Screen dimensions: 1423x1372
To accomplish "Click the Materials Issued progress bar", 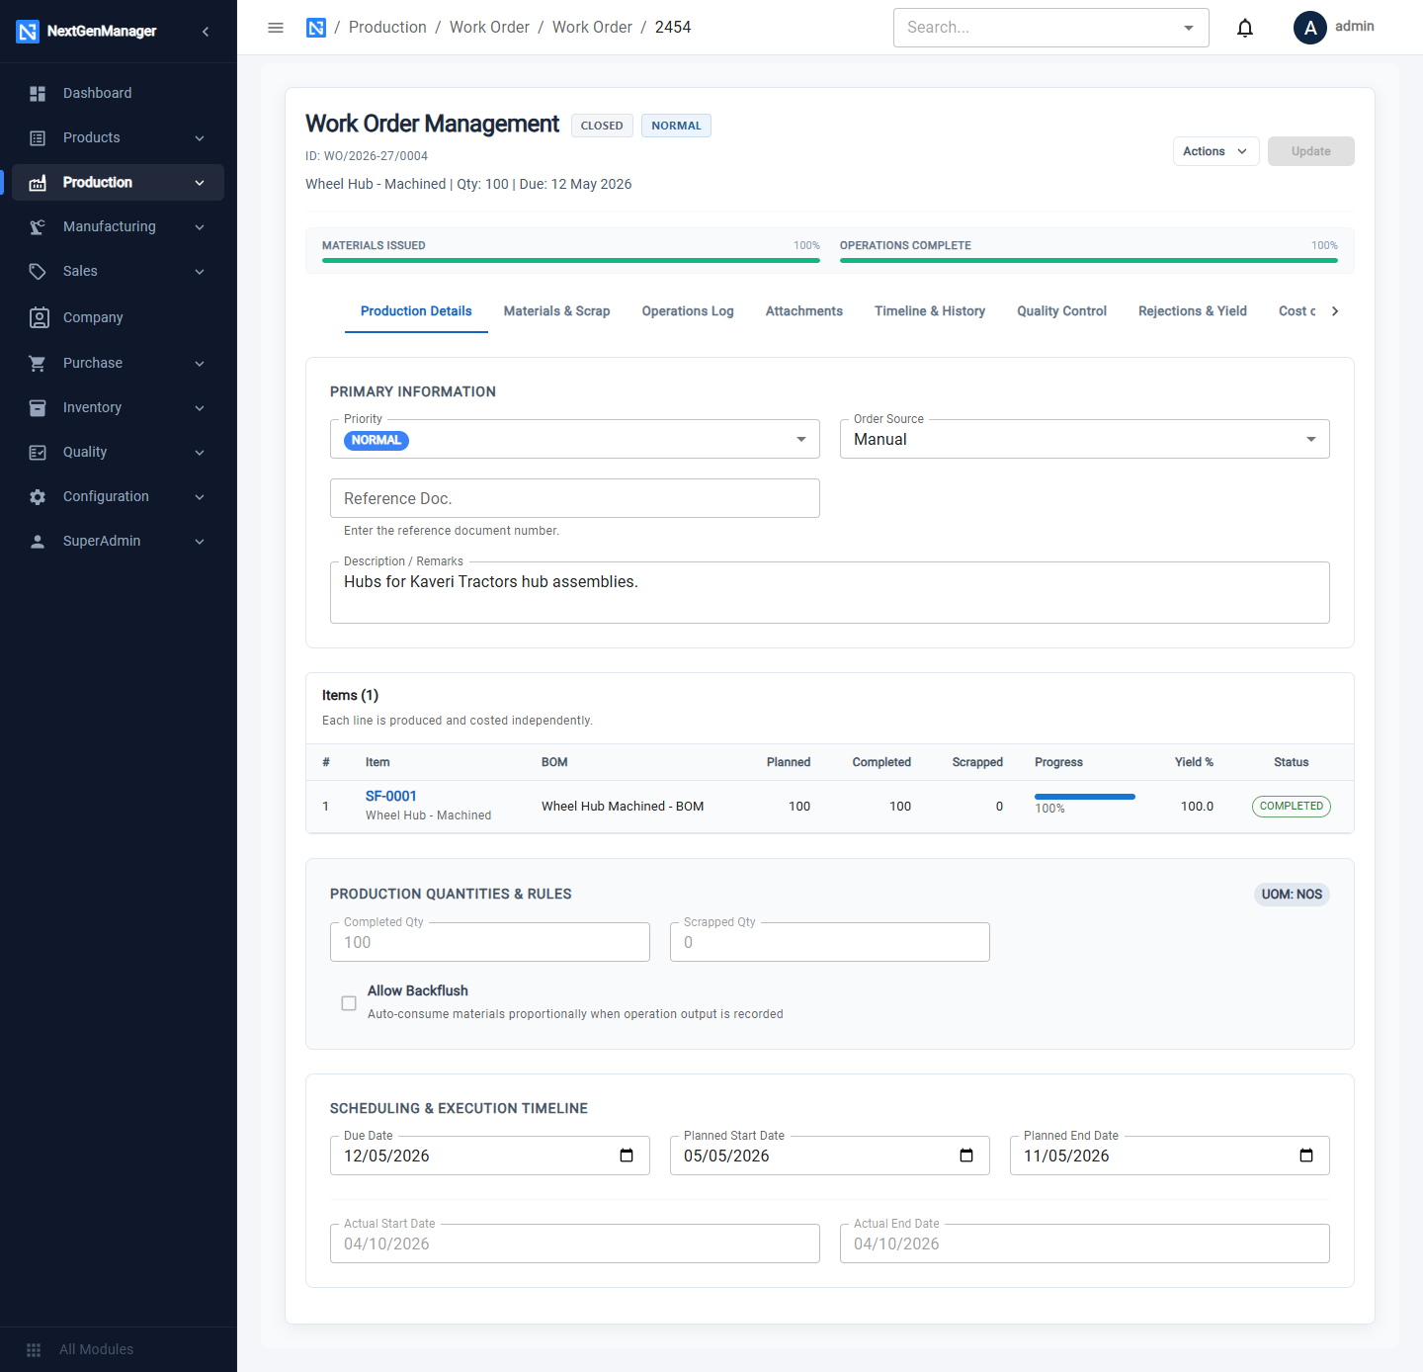I will coord(571,260).
